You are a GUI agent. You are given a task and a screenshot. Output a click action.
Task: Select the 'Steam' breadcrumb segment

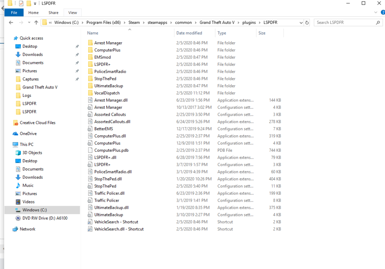(x=134, y=23)
